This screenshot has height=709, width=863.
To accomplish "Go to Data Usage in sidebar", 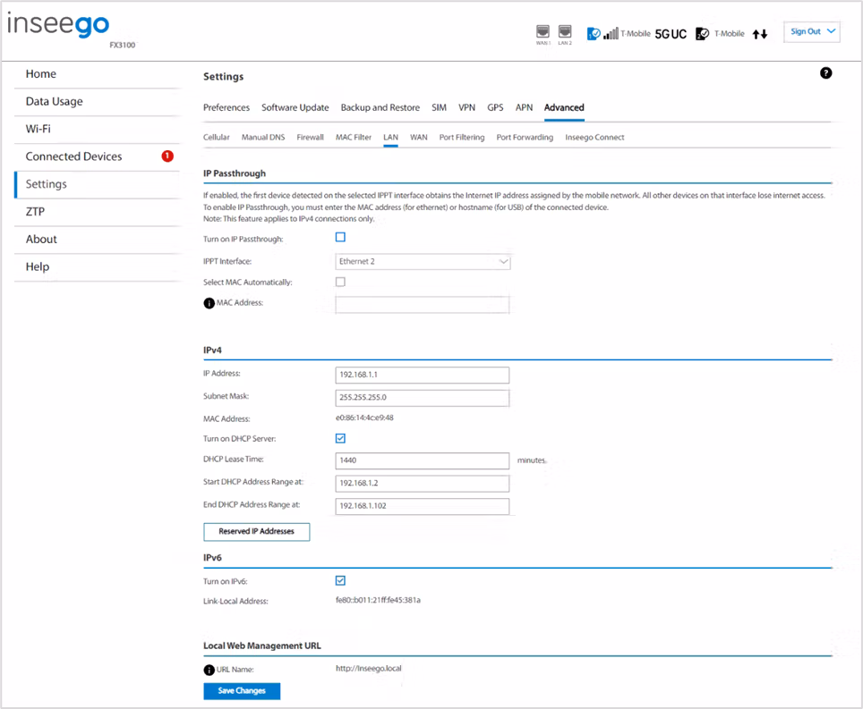I will pyautogui.click(x=54, y=101).
